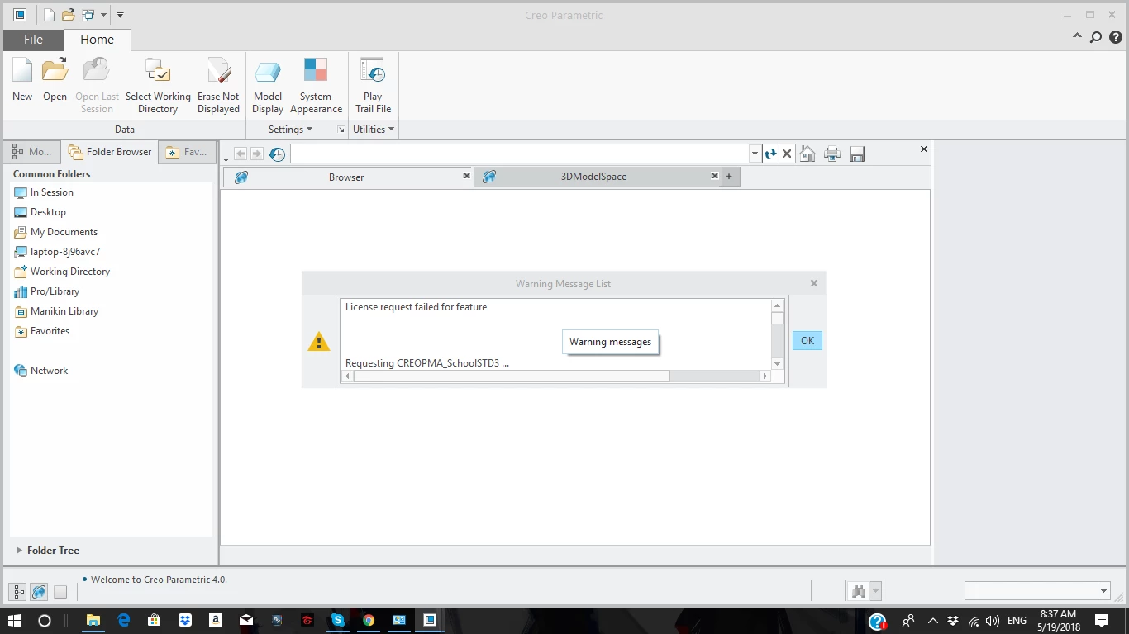This screenshot has height=634, width=1129.
Task: Close the browser pane with X
Action: point(924,149)
